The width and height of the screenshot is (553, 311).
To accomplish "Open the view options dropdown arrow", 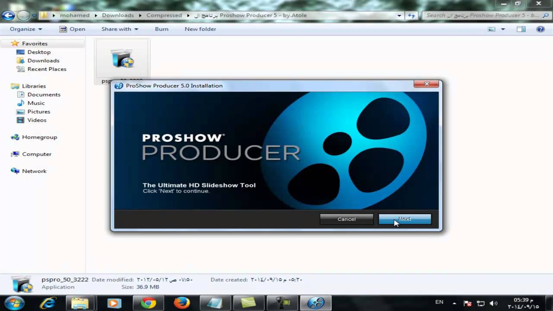I will coord(503,29).
